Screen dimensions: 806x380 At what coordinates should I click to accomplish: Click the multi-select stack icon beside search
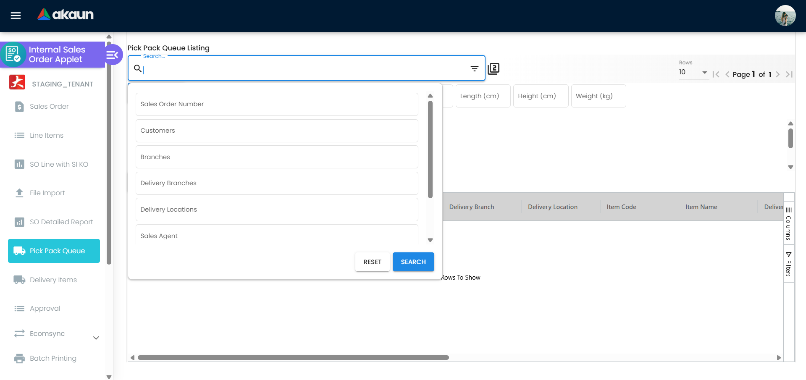pos(494,68)
